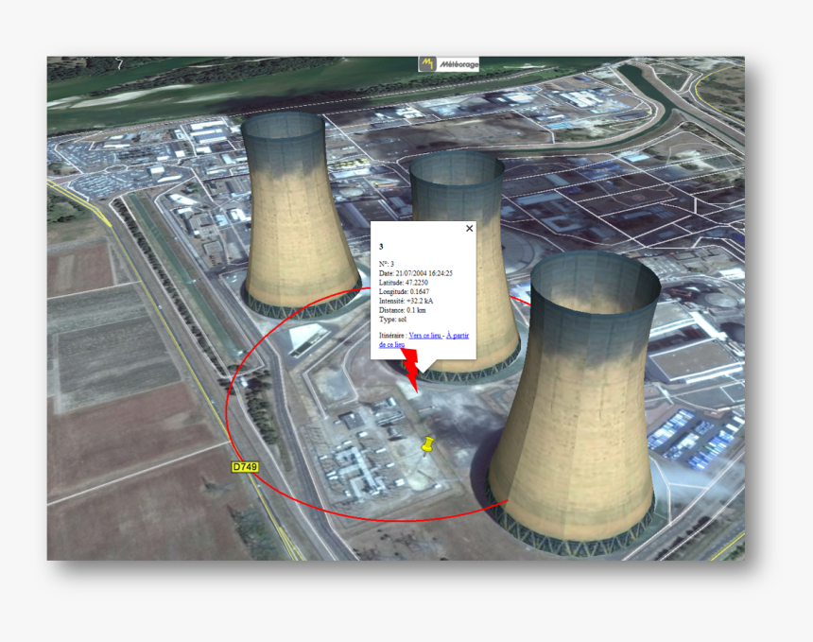813x642 pixels.
Task: Click the red lightning bolt marker
Action: click(x=412, y=369)
